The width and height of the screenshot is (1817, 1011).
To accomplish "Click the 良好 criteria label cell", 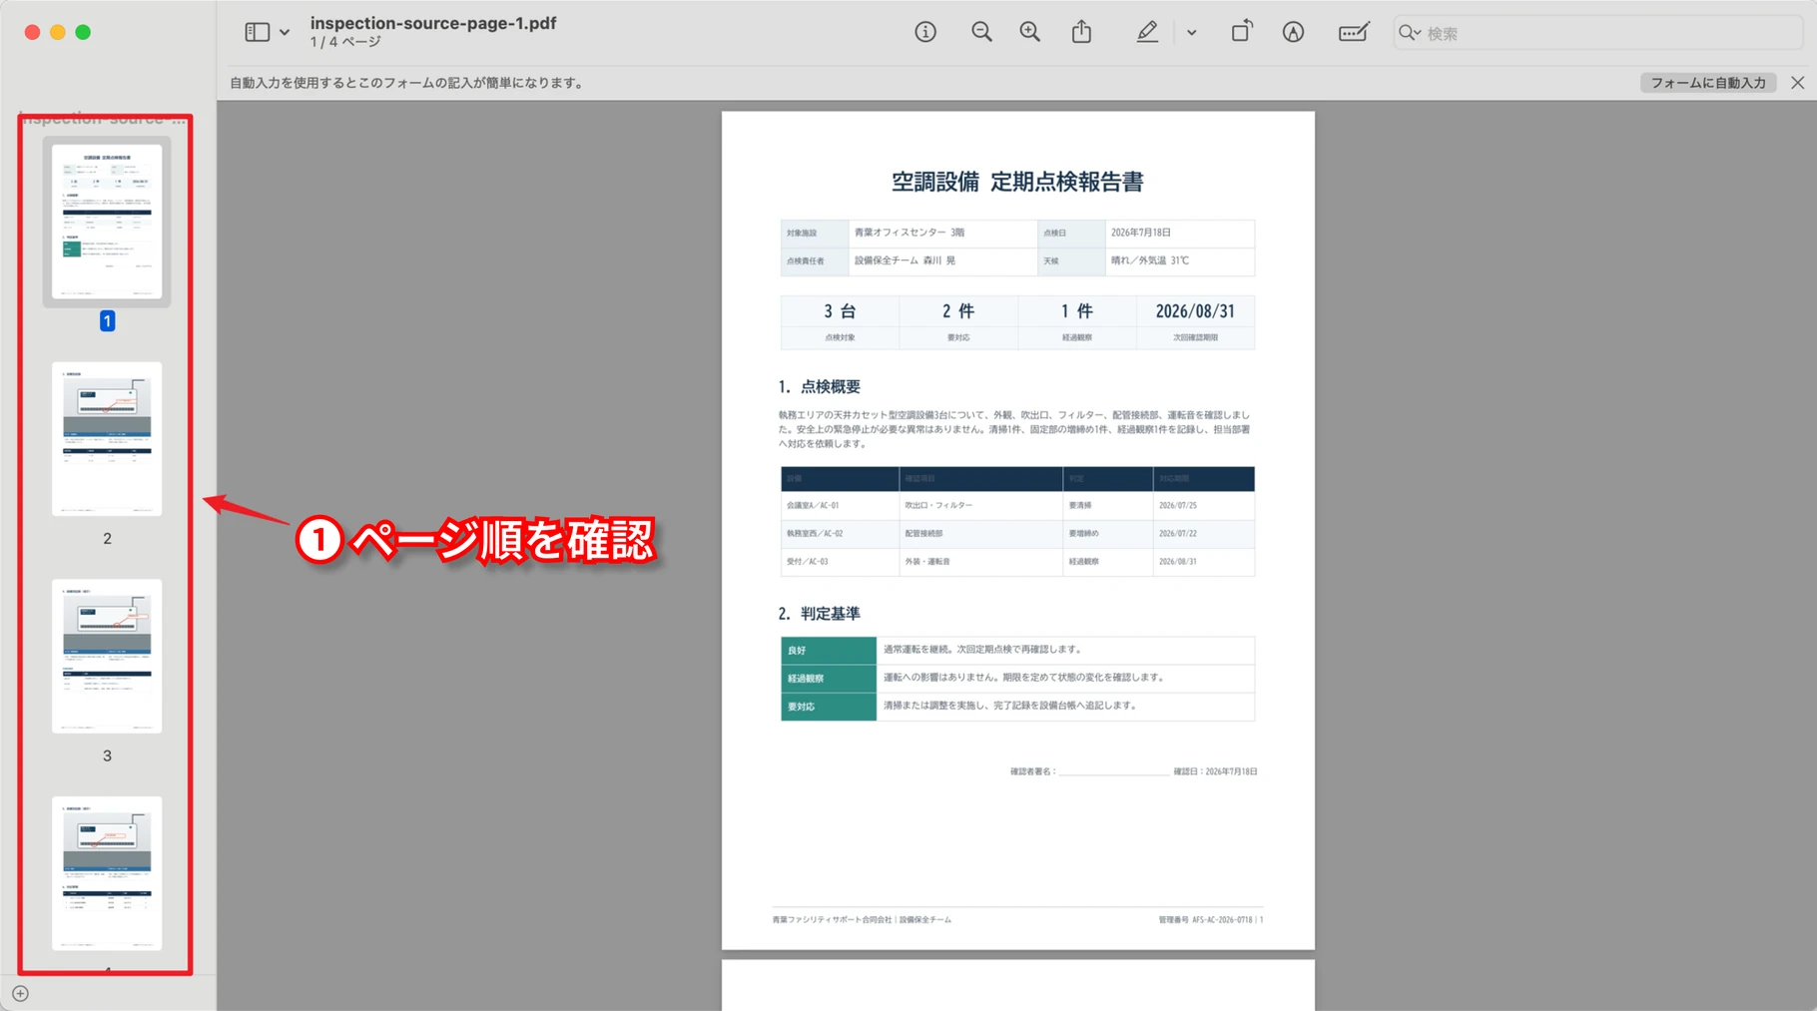I will click(x=828, y=650).
